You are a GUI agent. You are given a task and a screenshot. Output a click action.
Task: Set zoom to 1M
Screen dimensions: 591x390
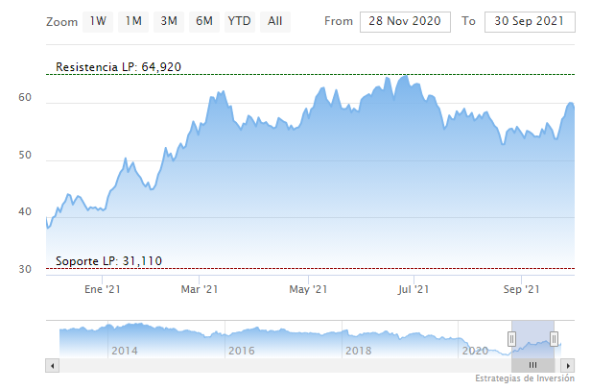pyautogui.click(x=133, y=20)
